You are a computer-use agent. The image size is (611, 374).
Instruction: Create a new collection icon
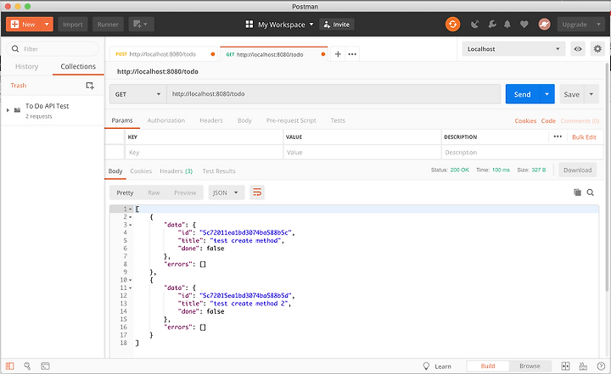coord(90,86)
